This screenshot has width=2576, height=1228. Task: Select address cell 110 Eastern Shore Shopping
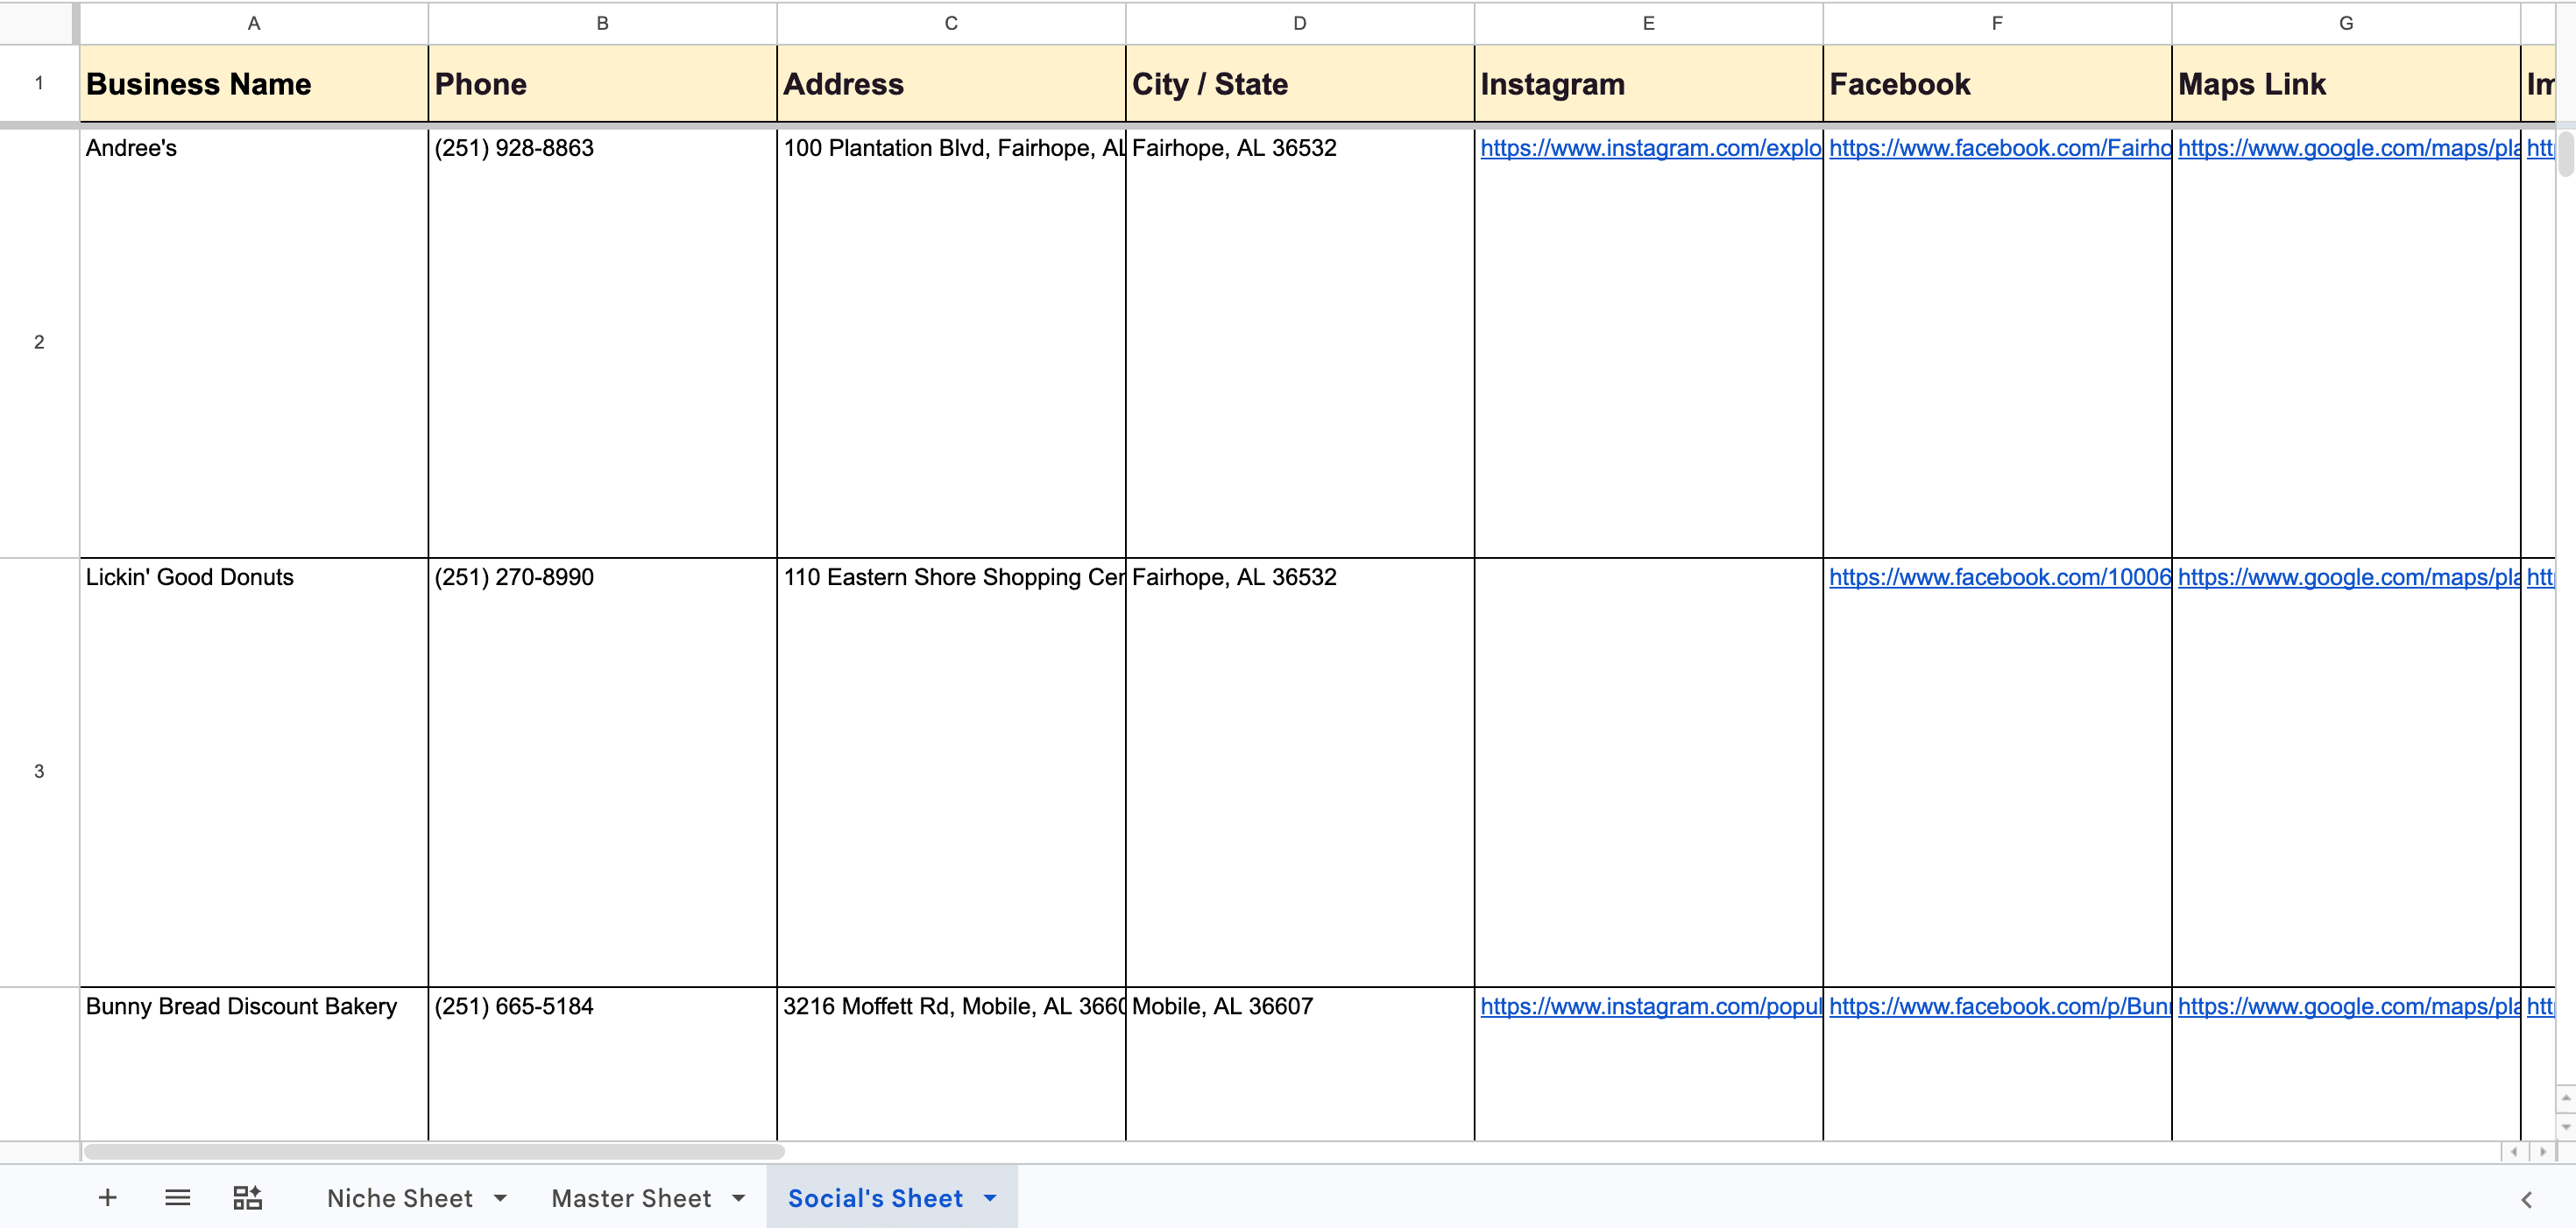(x=951, y=772)
